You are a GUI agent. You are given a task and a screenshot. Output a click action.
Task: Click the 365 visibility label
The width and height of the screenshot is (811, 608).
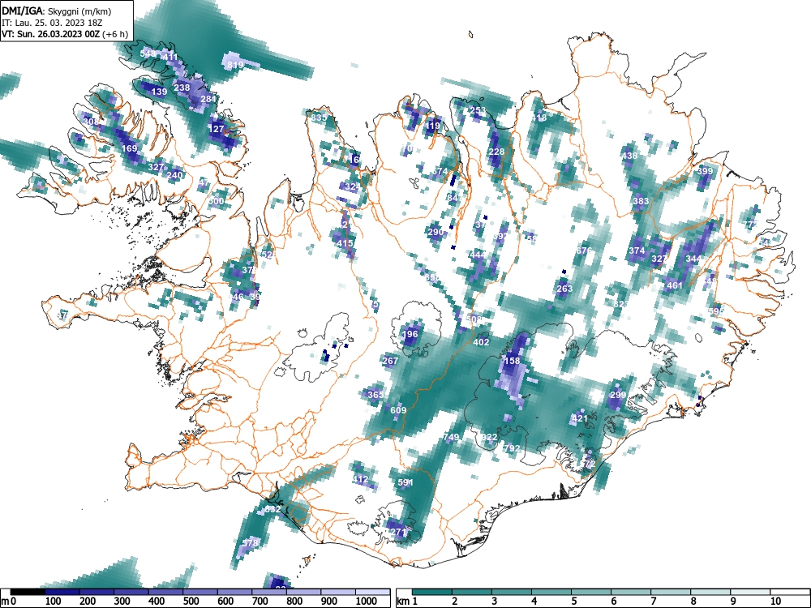click(375, 395)
